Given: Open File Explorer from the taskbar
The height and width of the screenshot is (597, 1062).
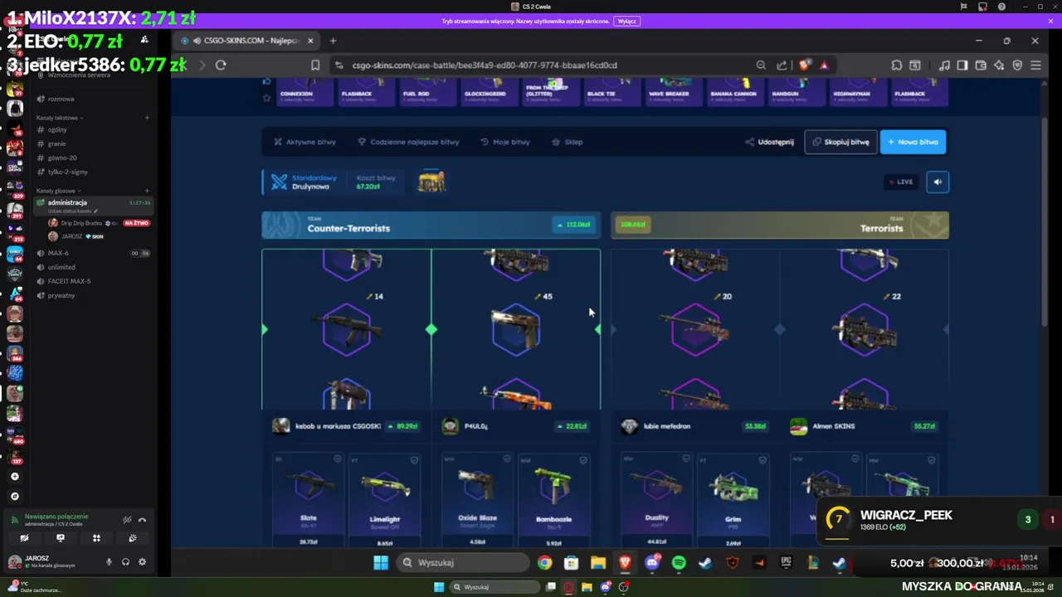Looking at the screenshot, I should pyautogui.click(x=598, y=563).
